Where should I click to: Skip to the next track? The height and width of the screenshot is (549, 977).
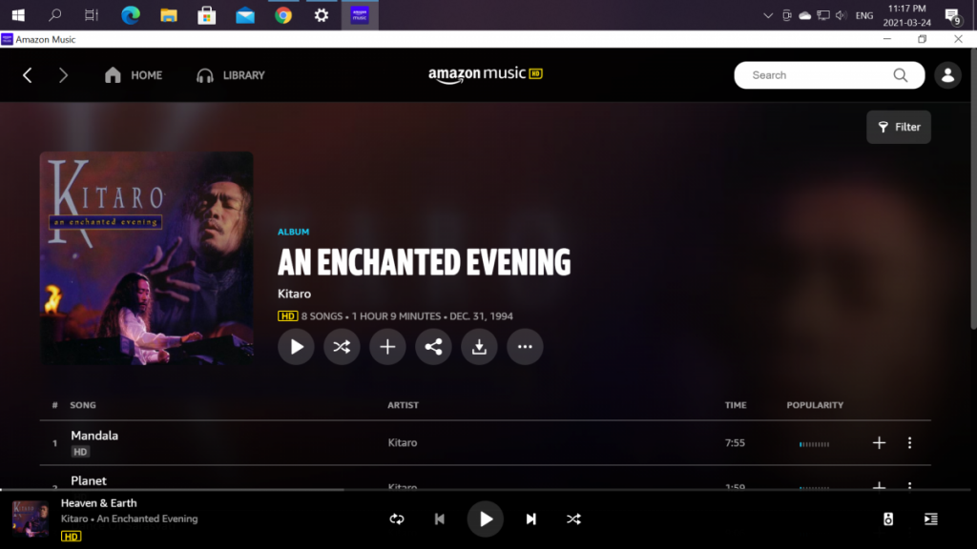(530, 519)
